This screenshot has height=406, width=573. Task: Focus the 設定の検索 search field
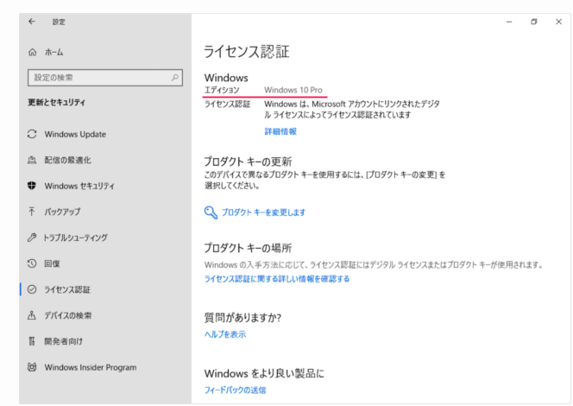(99, 79)
